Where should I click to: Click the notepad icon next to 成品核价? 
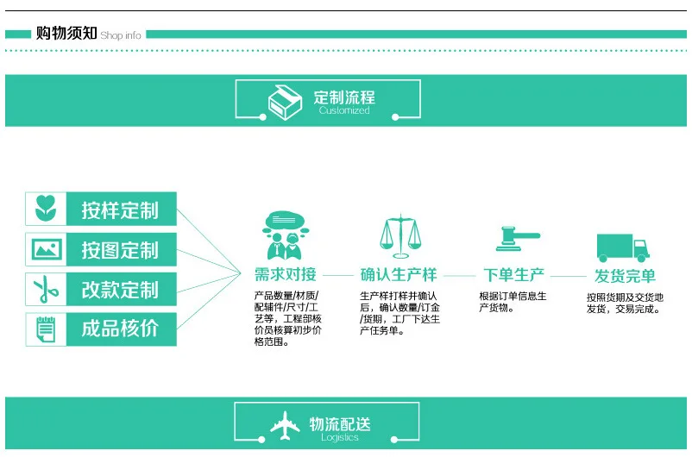[x=46, y=329]
